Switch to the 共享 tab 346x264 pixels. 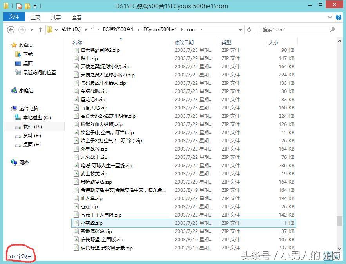(56, 17)
